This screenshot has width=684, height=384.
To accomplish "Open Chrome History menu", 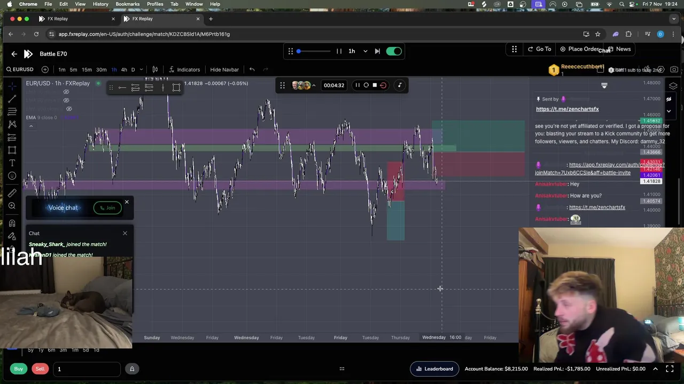I will (x=100, y=4).
